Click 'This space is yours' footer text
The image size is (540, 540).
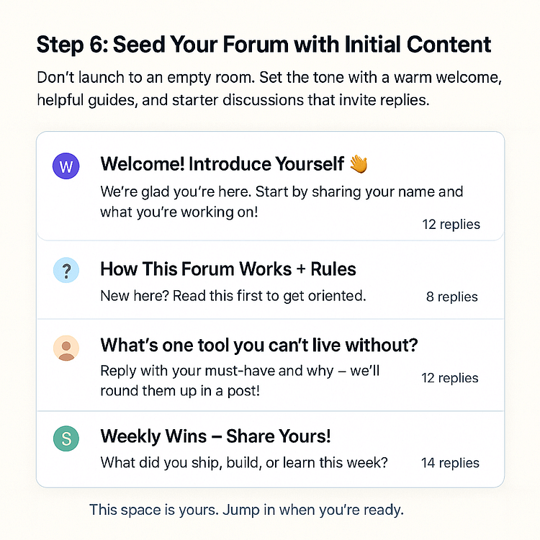point(246,510)
